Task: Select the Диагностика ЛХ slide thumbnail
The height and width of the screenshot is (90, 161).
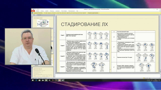Action: [43, 72]
